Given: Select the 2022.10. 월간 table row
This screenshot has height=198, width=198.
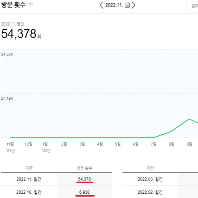Looking at the screenshot, I should click(29, 192).
